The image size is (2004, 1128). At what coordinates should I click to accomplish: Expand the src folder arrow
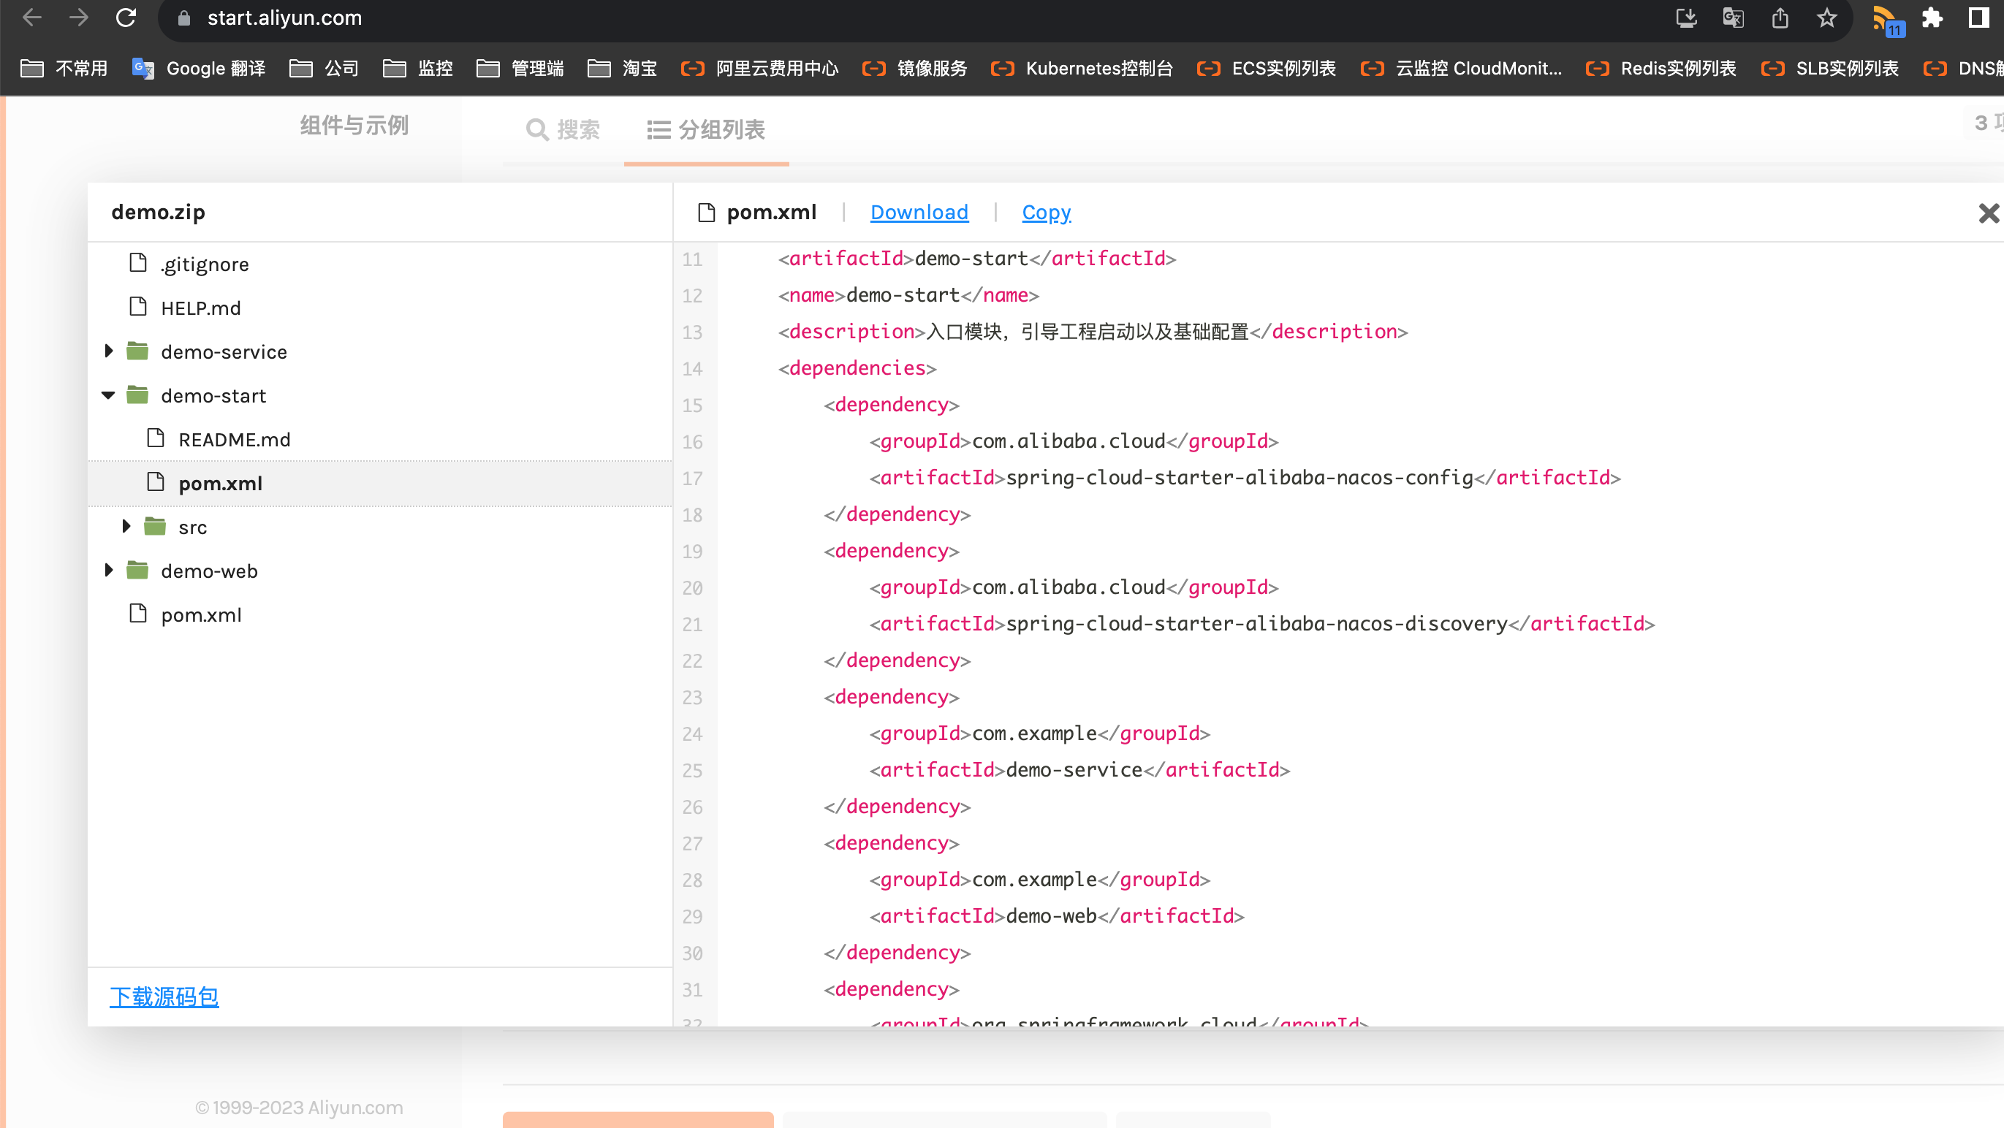[126, 526]
